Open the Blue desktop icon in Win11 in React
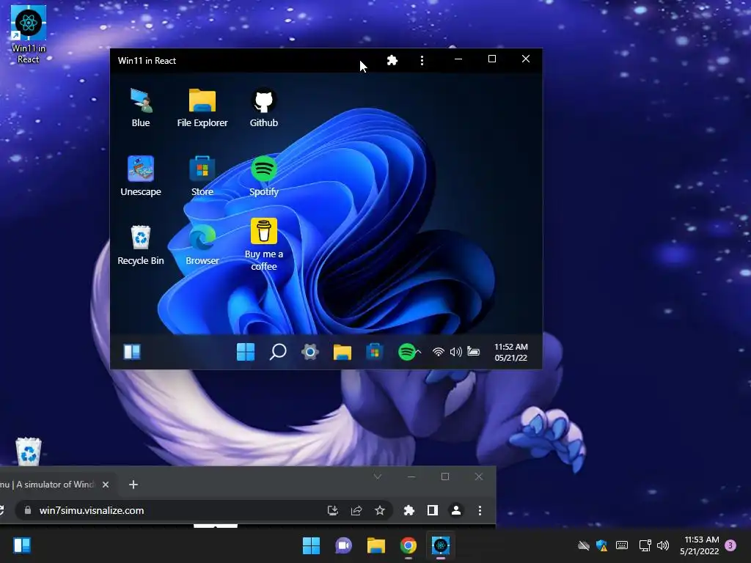Image resolution: width=751 pixels, height=563 pixels. 141,108
